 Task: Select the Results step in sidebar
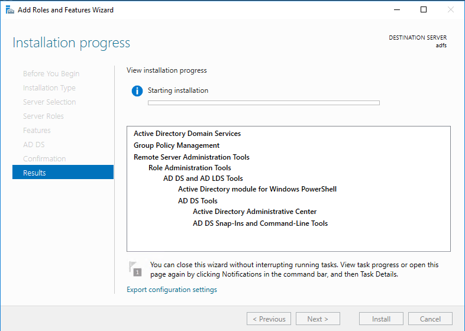pos(63,173)
